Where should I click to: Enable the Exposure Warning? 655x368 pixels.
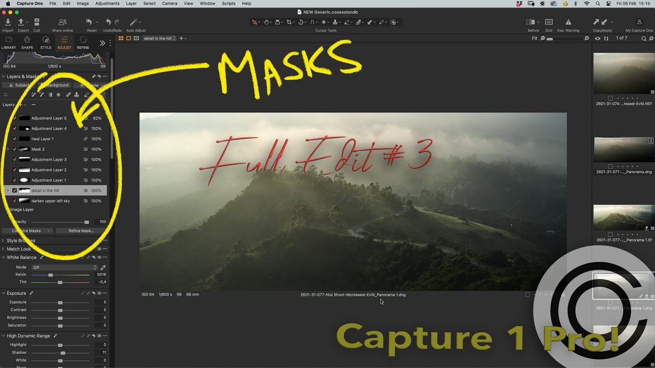pyautogui.click(x=568, y=22)
